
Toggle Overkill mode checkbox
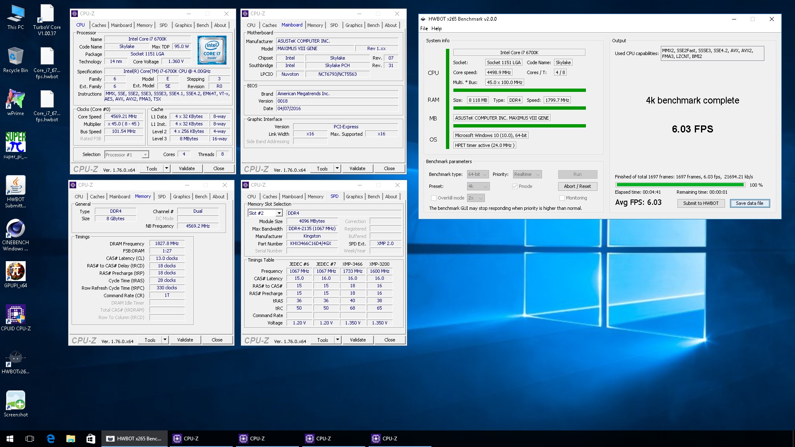pos(434,198)
